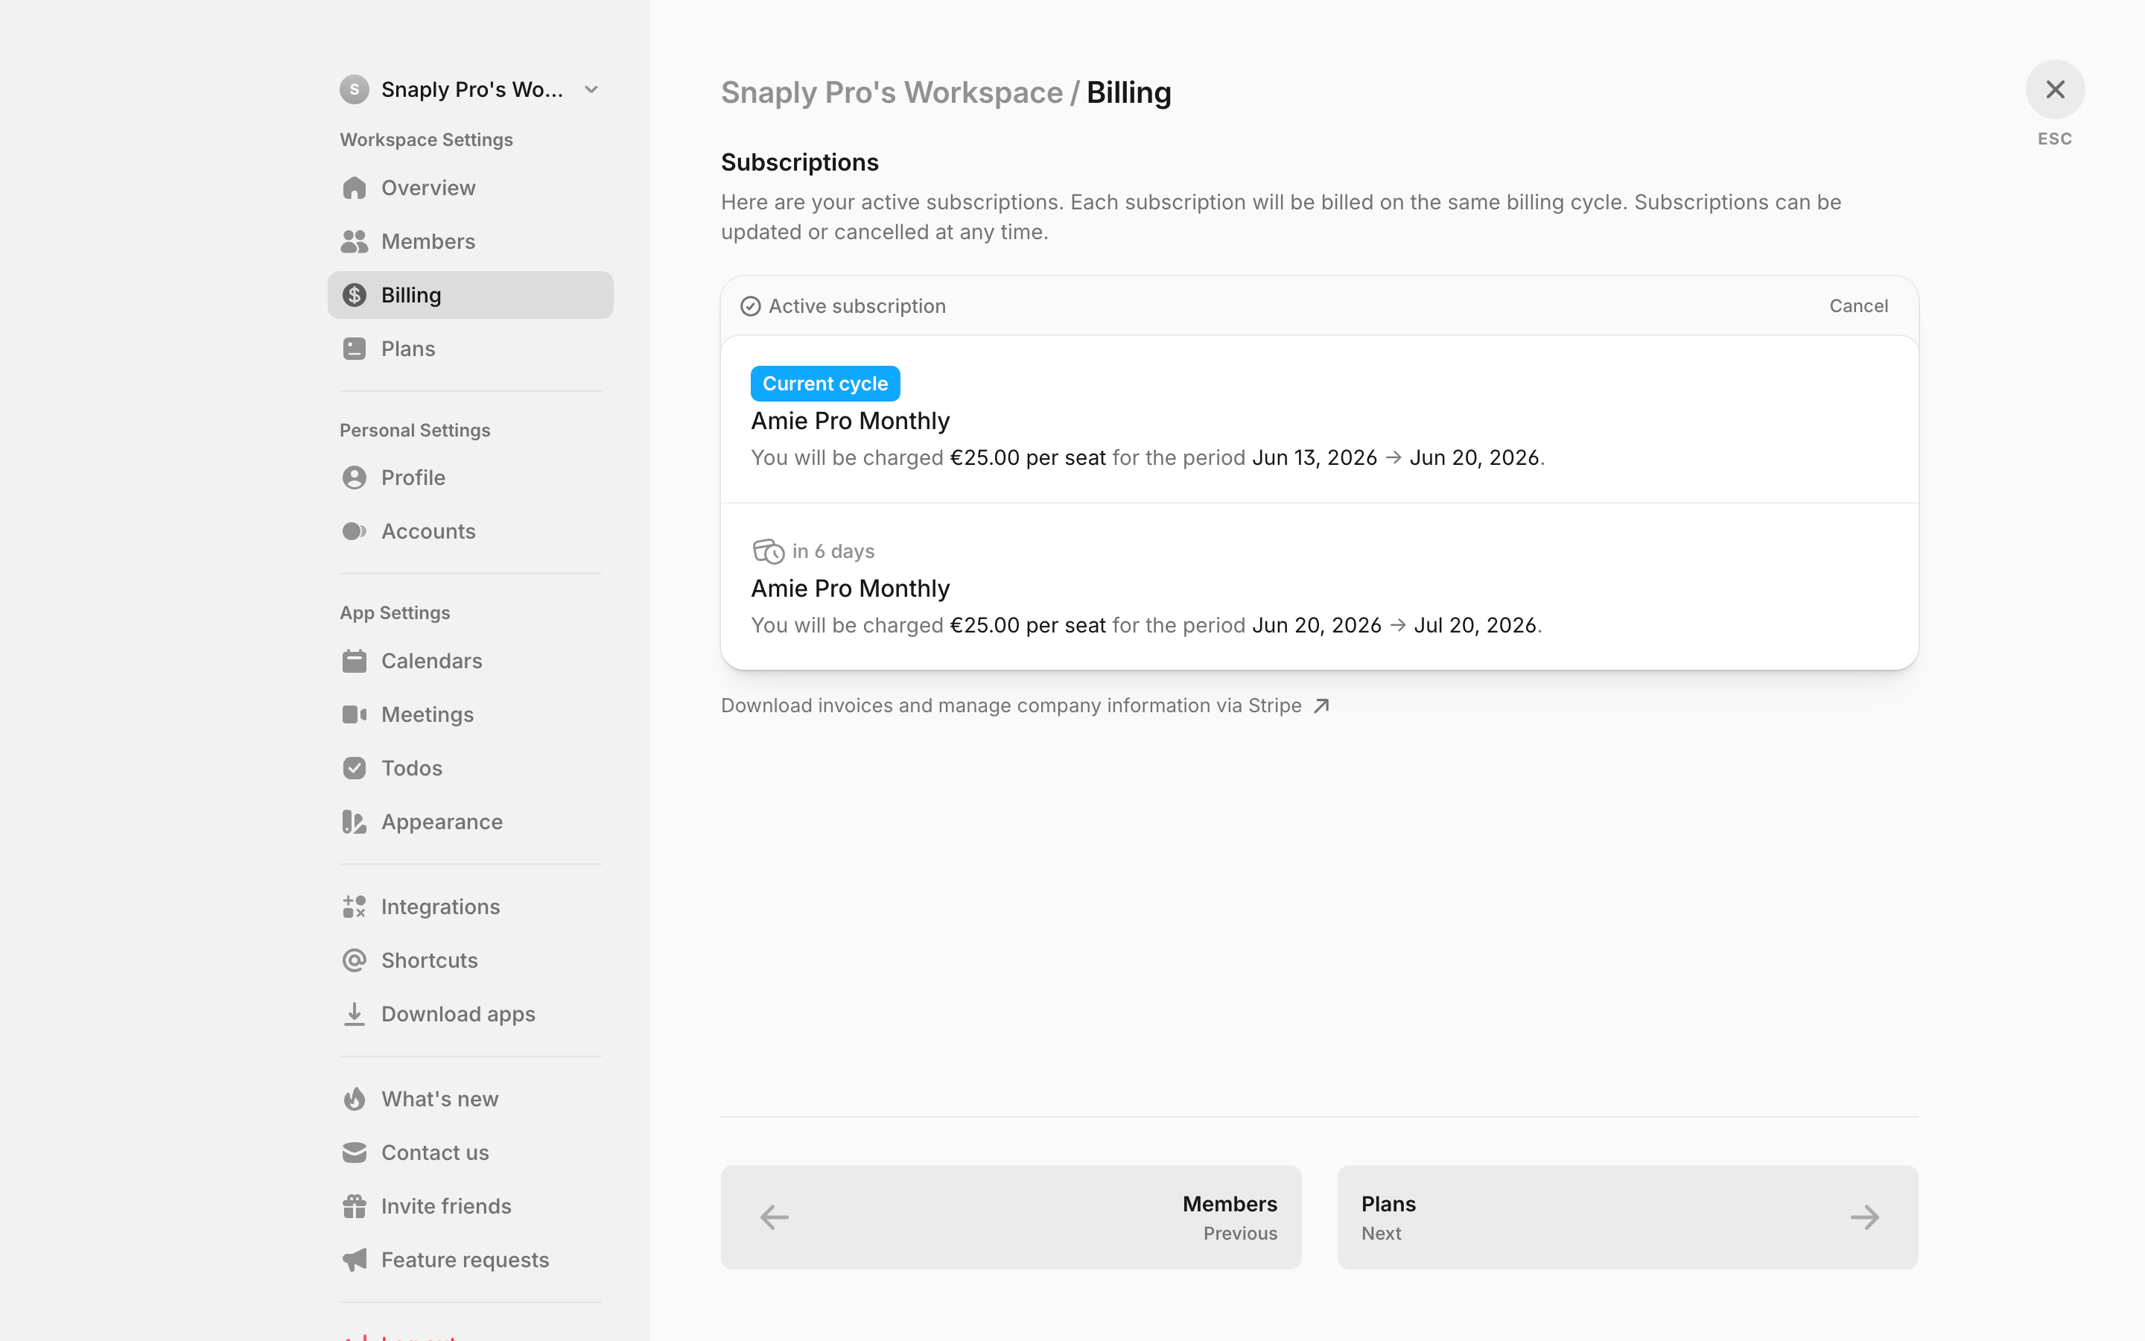
Task: View Shortcuts settings
Action: click(470, 960)
